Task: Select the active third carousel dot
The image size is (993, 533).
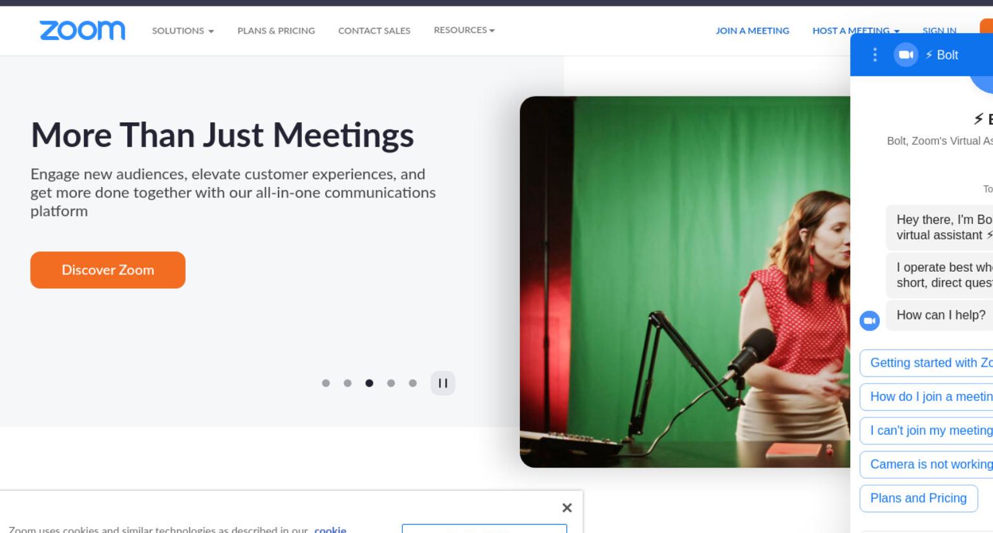Action: [x=369, y=383]
